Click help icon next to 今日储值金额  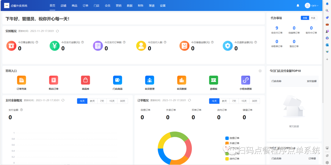tap(212, 42)
